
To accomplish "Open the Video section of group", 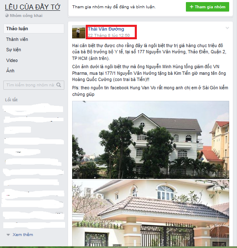I will [x=12, y=60].
